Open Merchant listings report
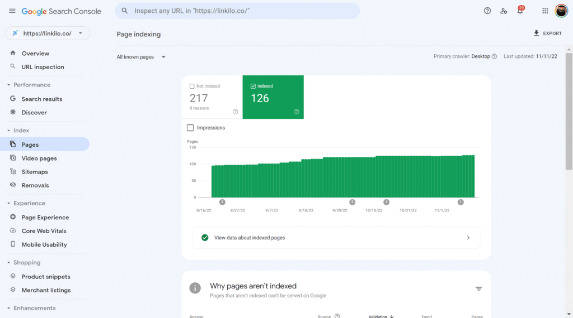 tap(46, 290)
